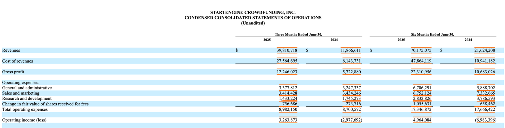Select the gross profit figure 12,246,023
The width and height of the screenshot is (505, 128).
point(287,72)
